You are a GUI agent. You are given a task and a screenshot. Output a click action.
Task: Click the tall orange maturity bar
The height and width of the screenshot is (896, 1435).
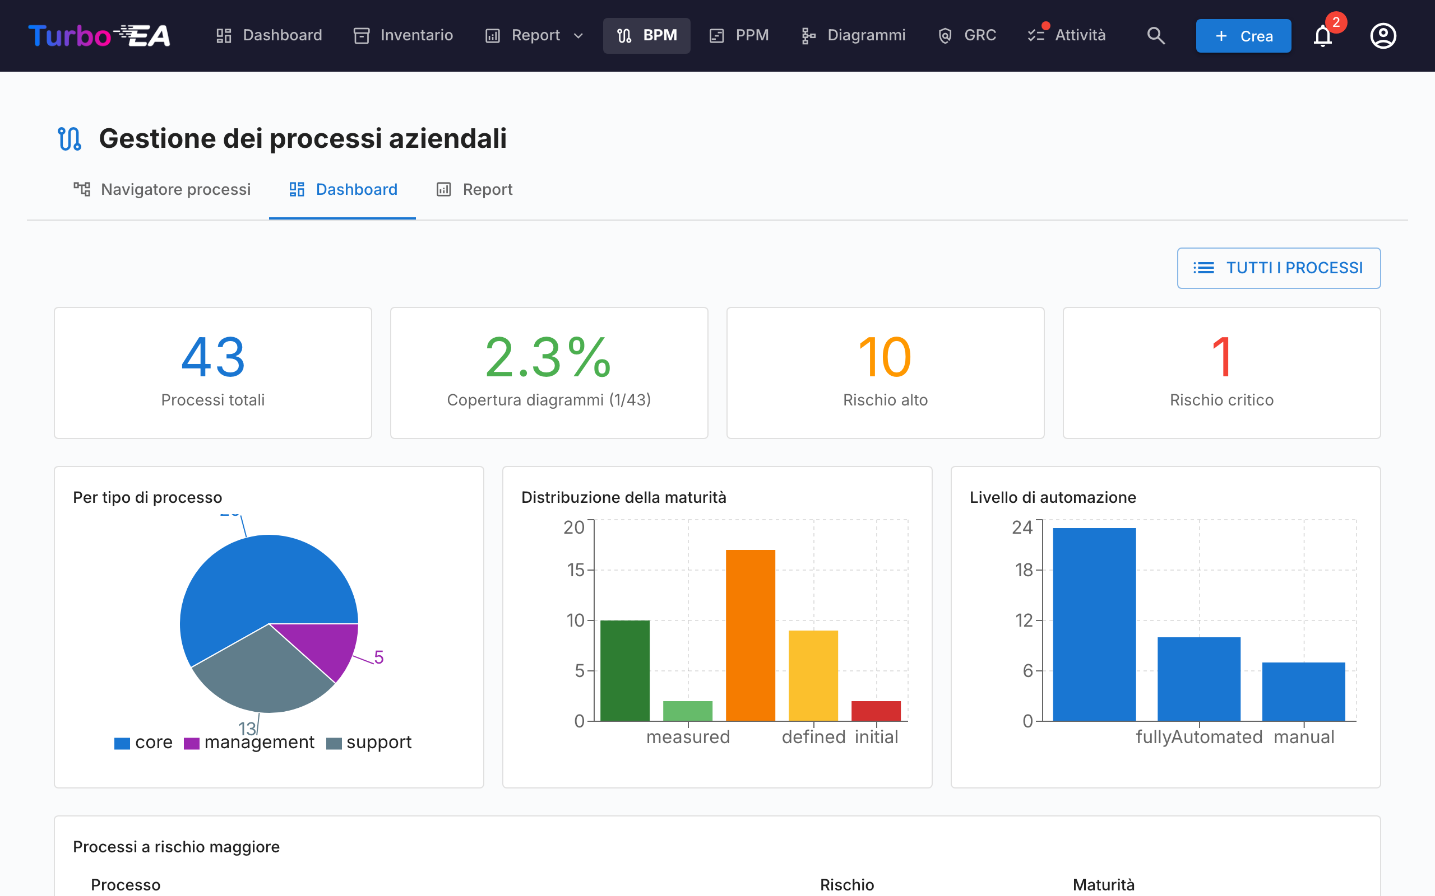click(750, 635)
